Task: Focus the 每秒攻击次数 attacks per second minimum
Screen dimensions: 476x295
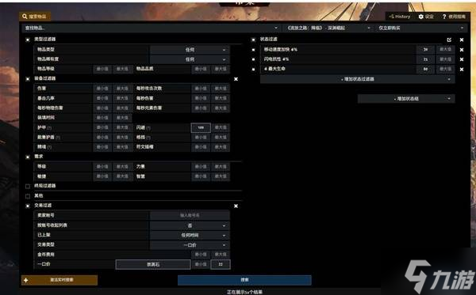Action: (x=201, y=89)
